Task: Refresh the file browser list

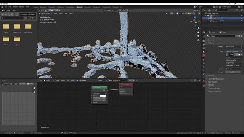Action: tap(13, 14)
